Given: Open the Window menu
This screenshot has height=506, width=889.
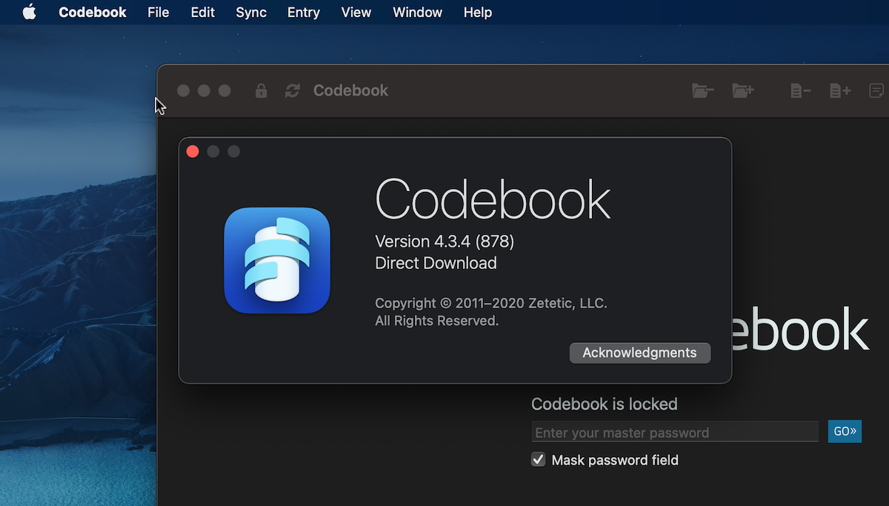Looking at the screenshot, I should tap(418, 13).
